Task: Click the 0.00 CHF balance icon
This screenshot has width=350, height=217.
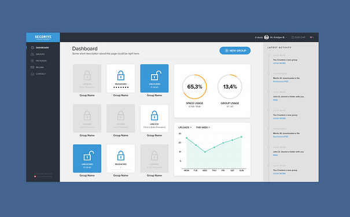Action: point(293,37)
